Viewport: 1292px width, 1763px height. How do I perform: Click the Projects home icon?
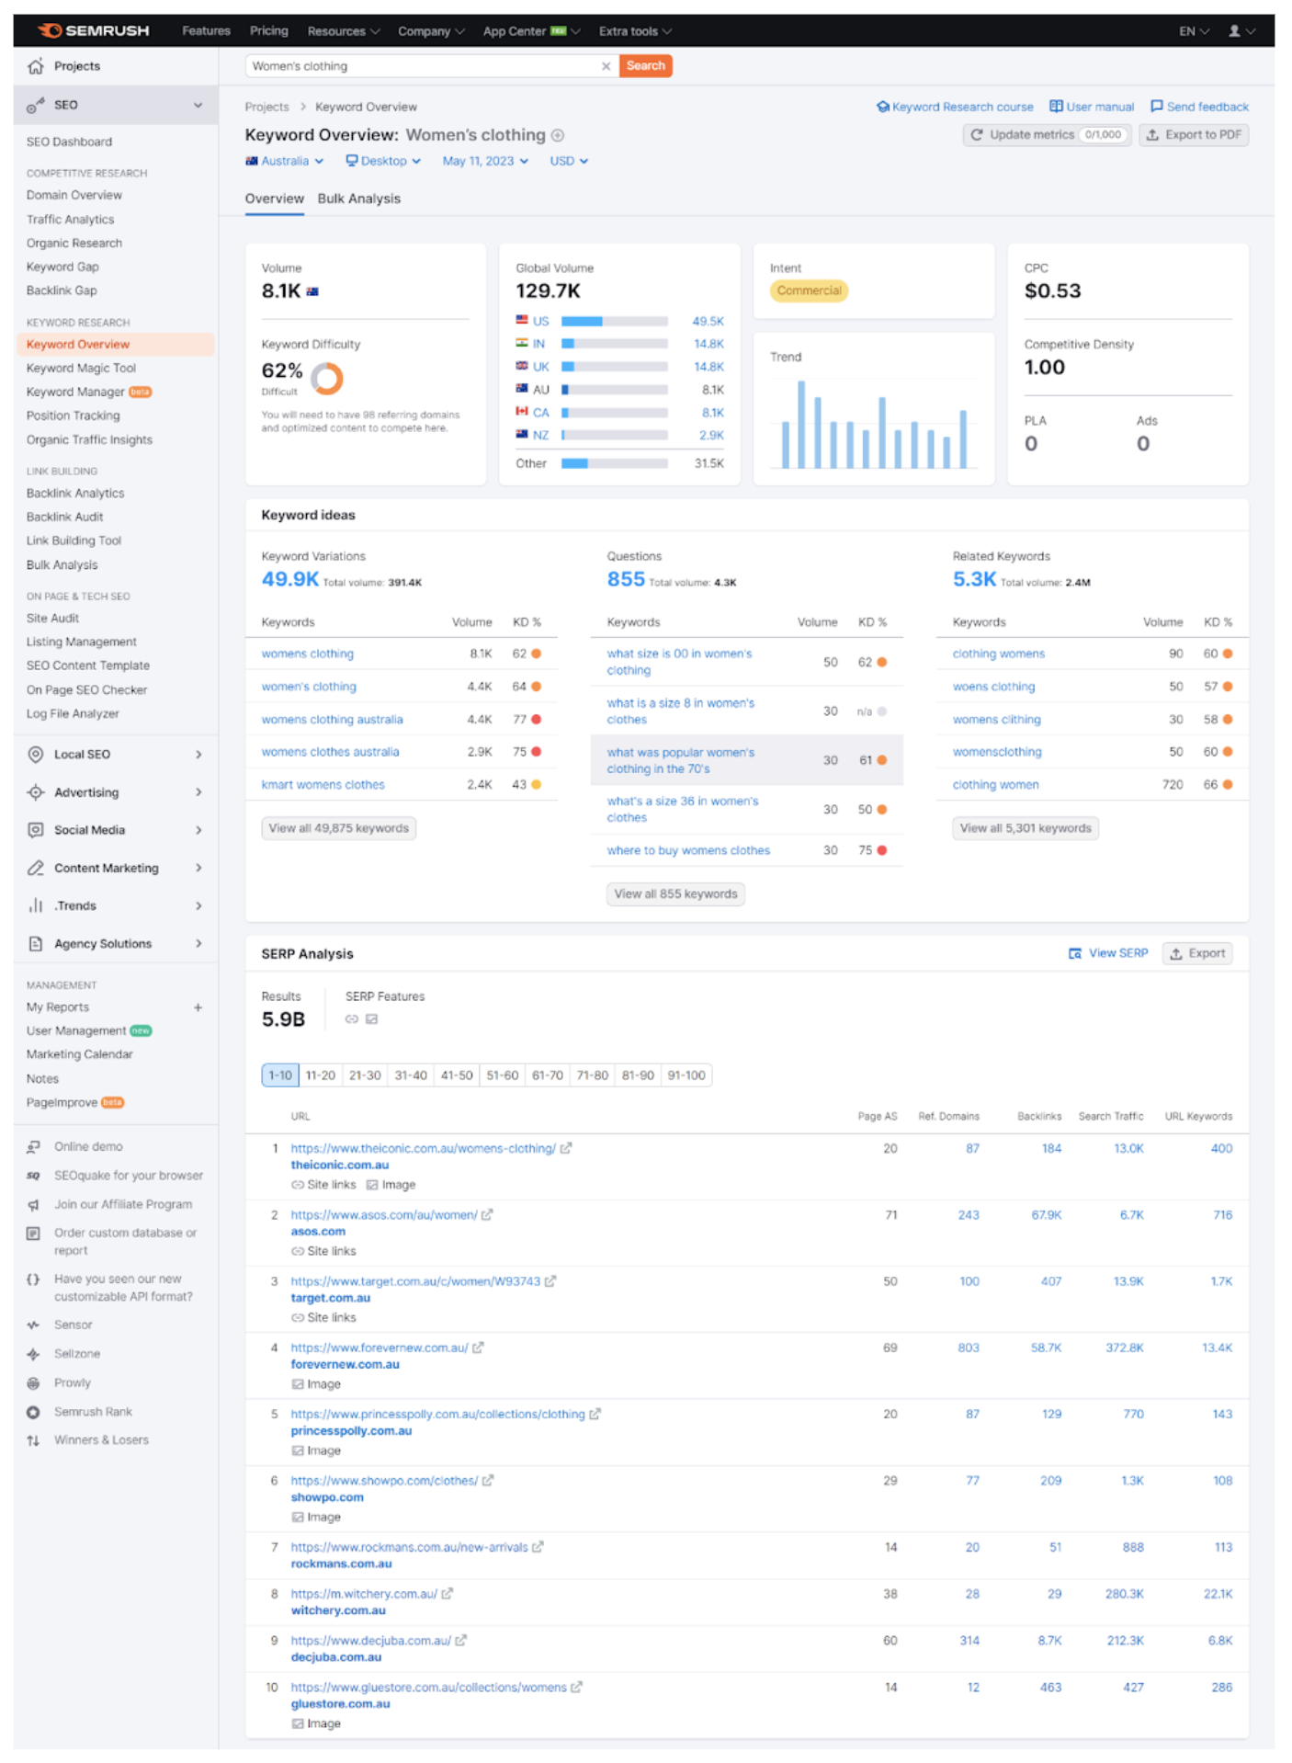coord(35,66)
